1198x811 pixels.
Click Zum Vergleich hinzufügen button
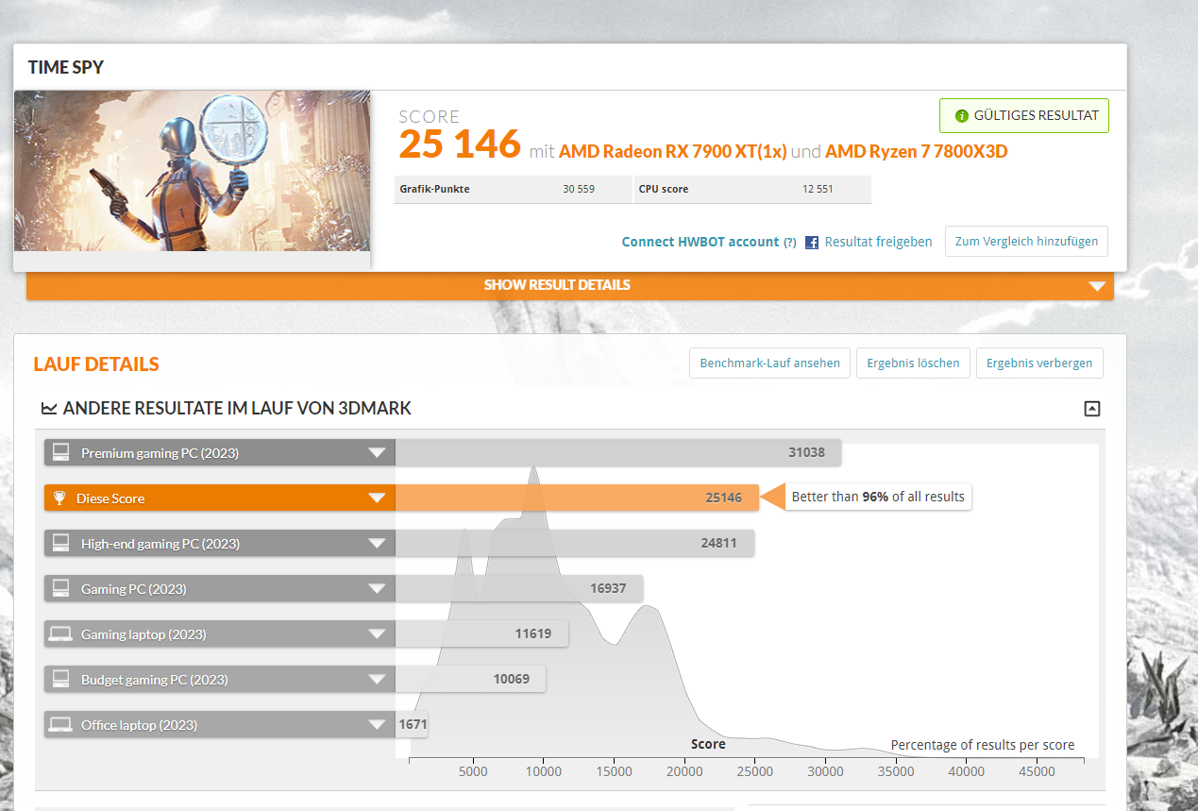tap(1026, 242)
